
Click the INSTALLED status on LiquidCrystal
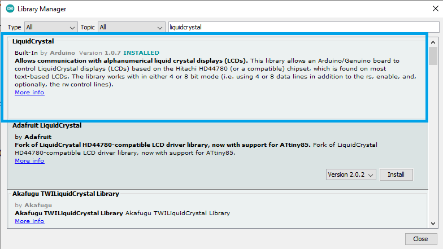pyautogui.click(x=141, y=53)
